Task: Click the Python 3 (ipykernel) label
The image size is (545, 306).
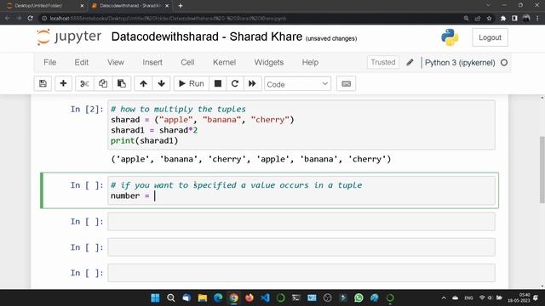Action: pyautogui.click(x=460, y=63)
